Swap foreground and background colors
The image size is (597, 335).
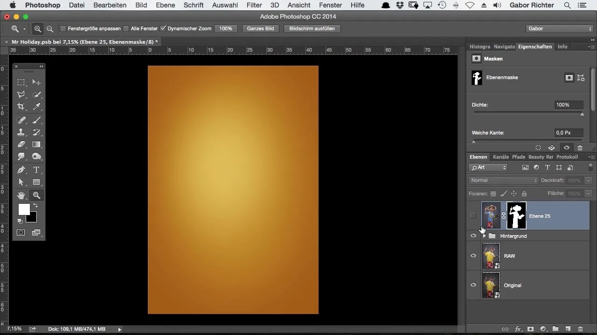pos(35,205)
